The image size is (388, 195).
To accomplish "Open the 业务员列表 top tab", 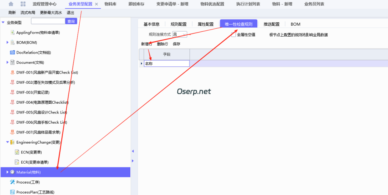I will (x=314, y=4).
